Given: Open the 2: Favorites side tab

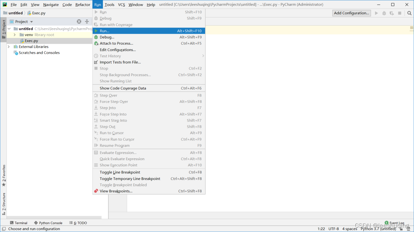Looking at the screenshot, I should (x=4, y=176).
